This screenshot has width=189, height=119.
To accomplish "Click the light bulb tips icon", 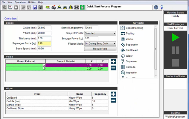I will (162, 7).
